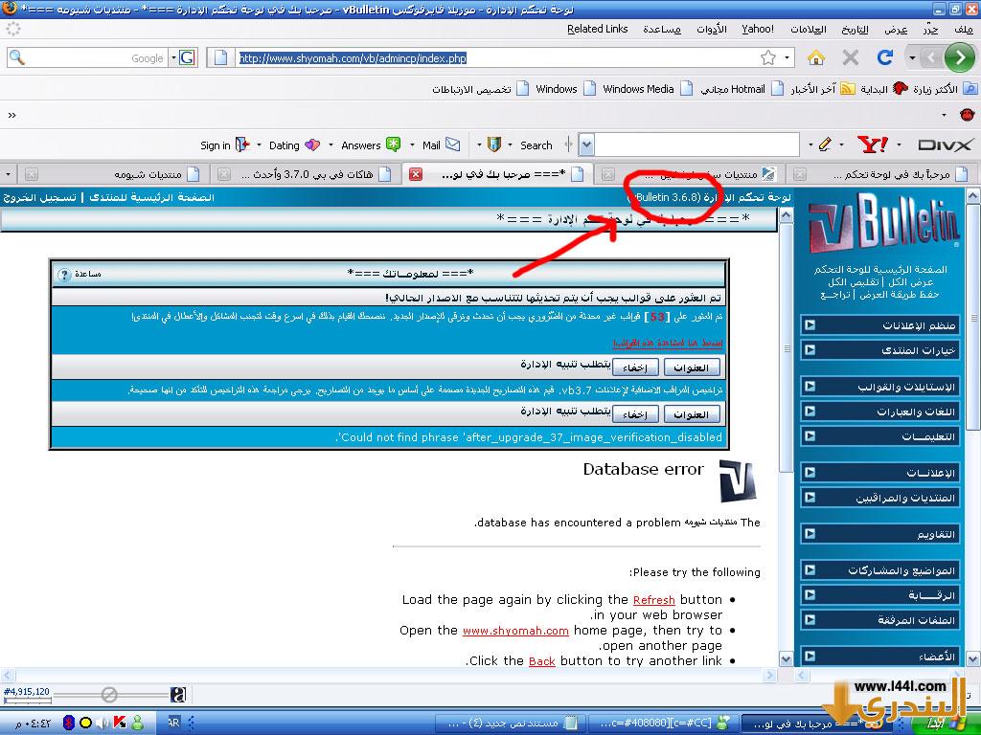981x735 pixels.
Task: Open the search engine chooser dropdown arrow
Action: click(173, 58)
